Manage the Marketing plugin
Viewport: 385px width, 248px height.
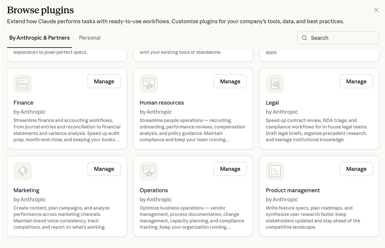[104, 169]
